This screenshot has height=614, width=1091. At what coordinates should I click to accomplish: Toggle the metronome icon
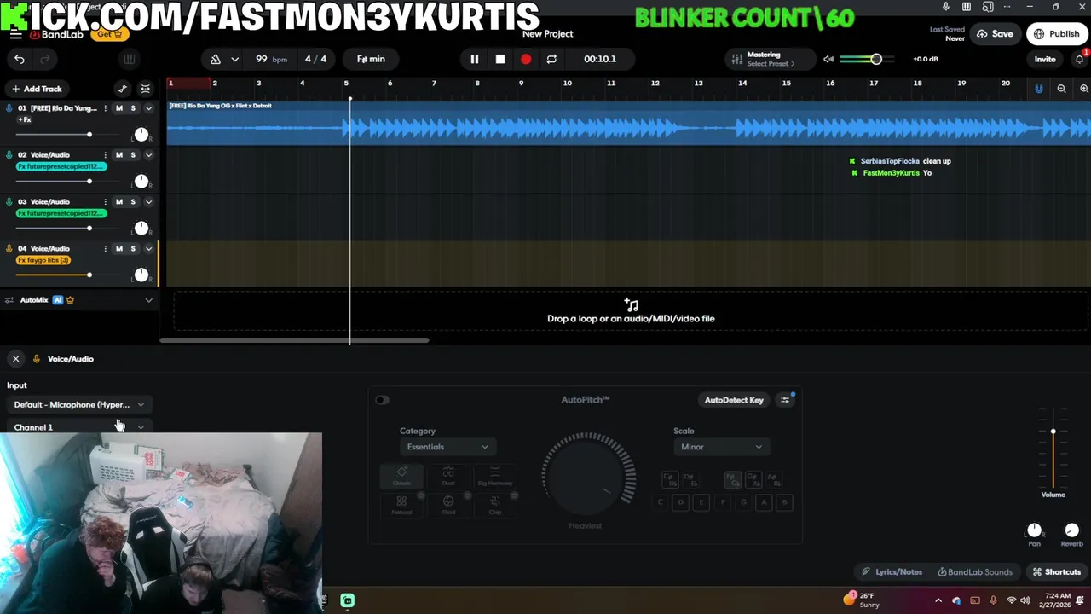216,59
